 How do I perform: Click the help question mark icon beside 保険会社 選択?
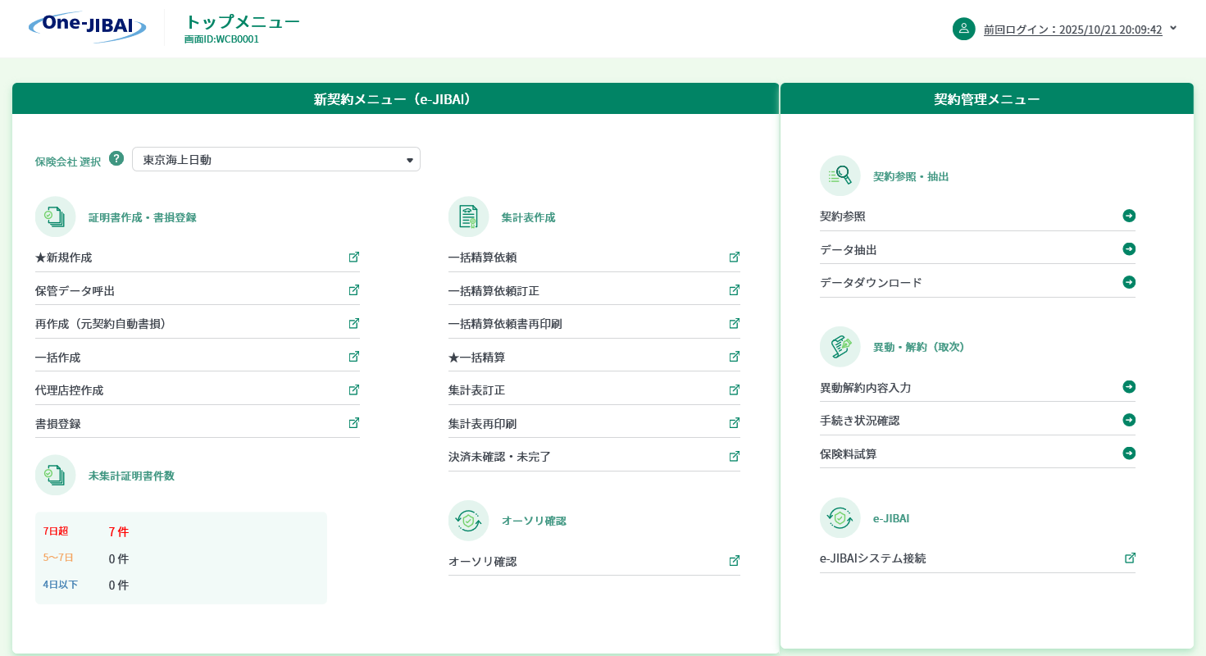pos(116,158)
